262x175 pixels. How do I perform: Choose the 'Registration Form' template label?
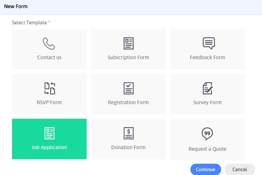[x=128, y=103]
